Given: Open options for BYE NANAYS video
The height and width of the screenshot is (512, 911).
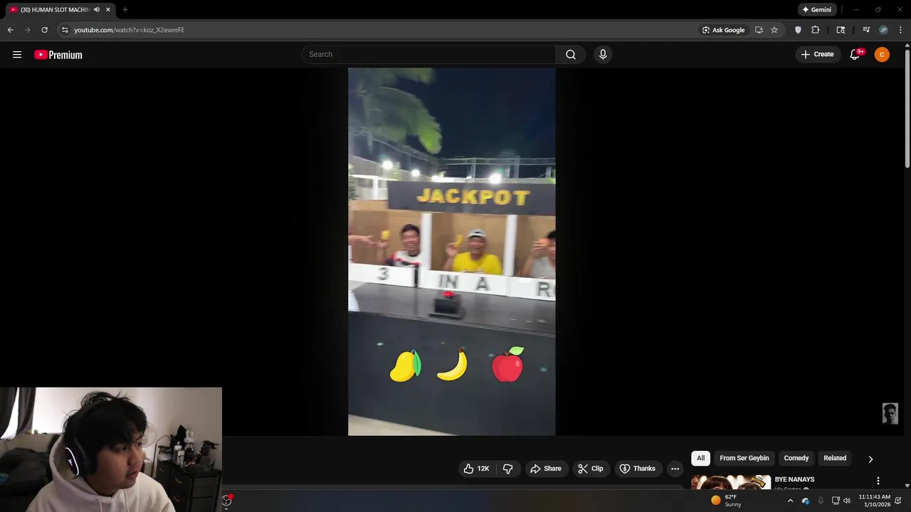Looking at the screenshot, I should click(878, 481).
